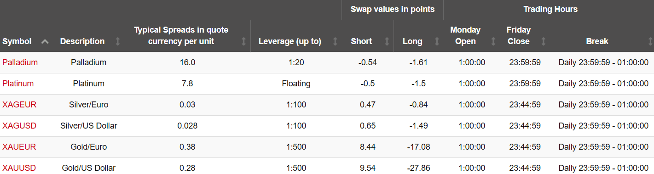Click the Swap values in points header

(x=393, y=9)
